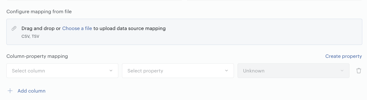The width and height of the screenshot is (367, 100).
Task: Click the Column-property mapping label
Action: pos(37,56)
